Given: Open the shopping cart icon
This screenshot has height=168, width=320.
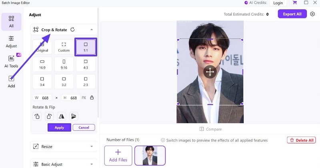Looking at the screenshot, I should pyautogui.click(x=295, y=3).
